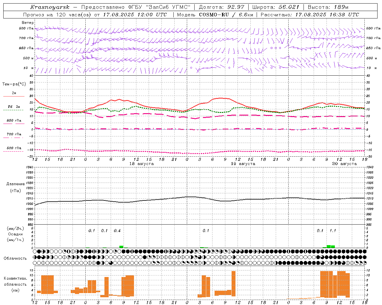
Task: Select the "Модель COSMO-RU / 6.6км" label
Action: coord(215,15)
